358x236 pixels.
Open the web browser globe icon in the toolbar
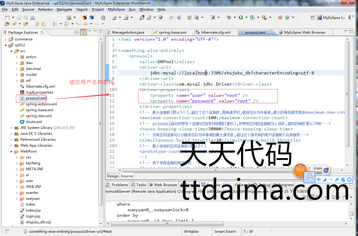tap(160, 18)
